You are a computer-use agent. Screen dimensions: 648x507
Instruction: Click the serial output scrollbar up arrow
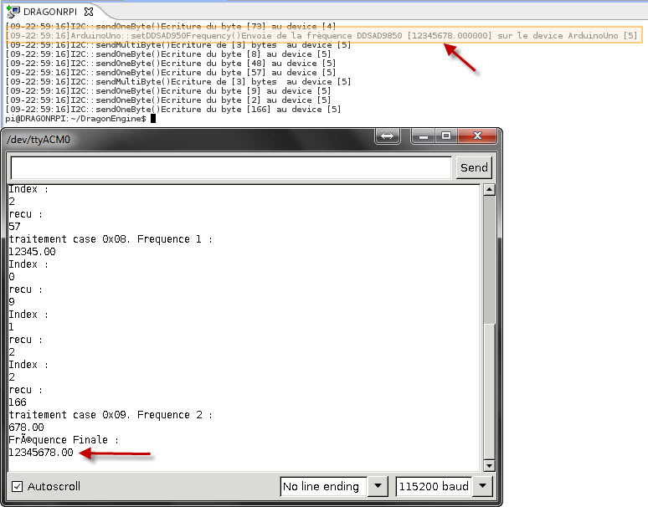click(x=489, y=190)
